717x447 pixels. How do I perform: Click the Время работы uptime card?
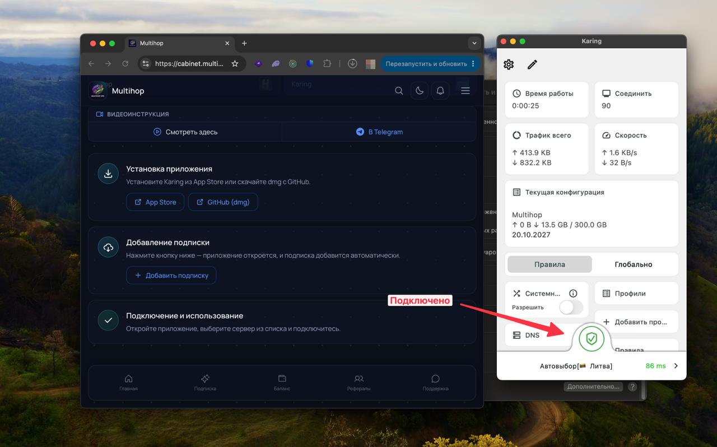coord(547,100)
